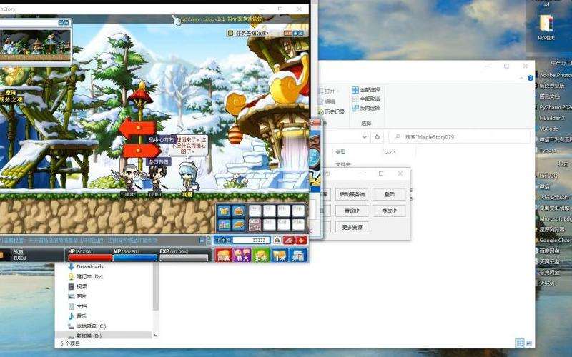This screenshot has height=357, width=572.
Task: Click the small white icon after 33333 field
Action: click(x=277, y=241)
